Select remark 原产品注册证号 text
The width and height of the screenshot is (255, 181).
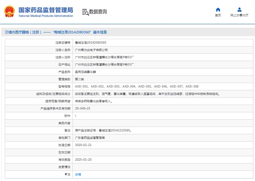point(103,130)
